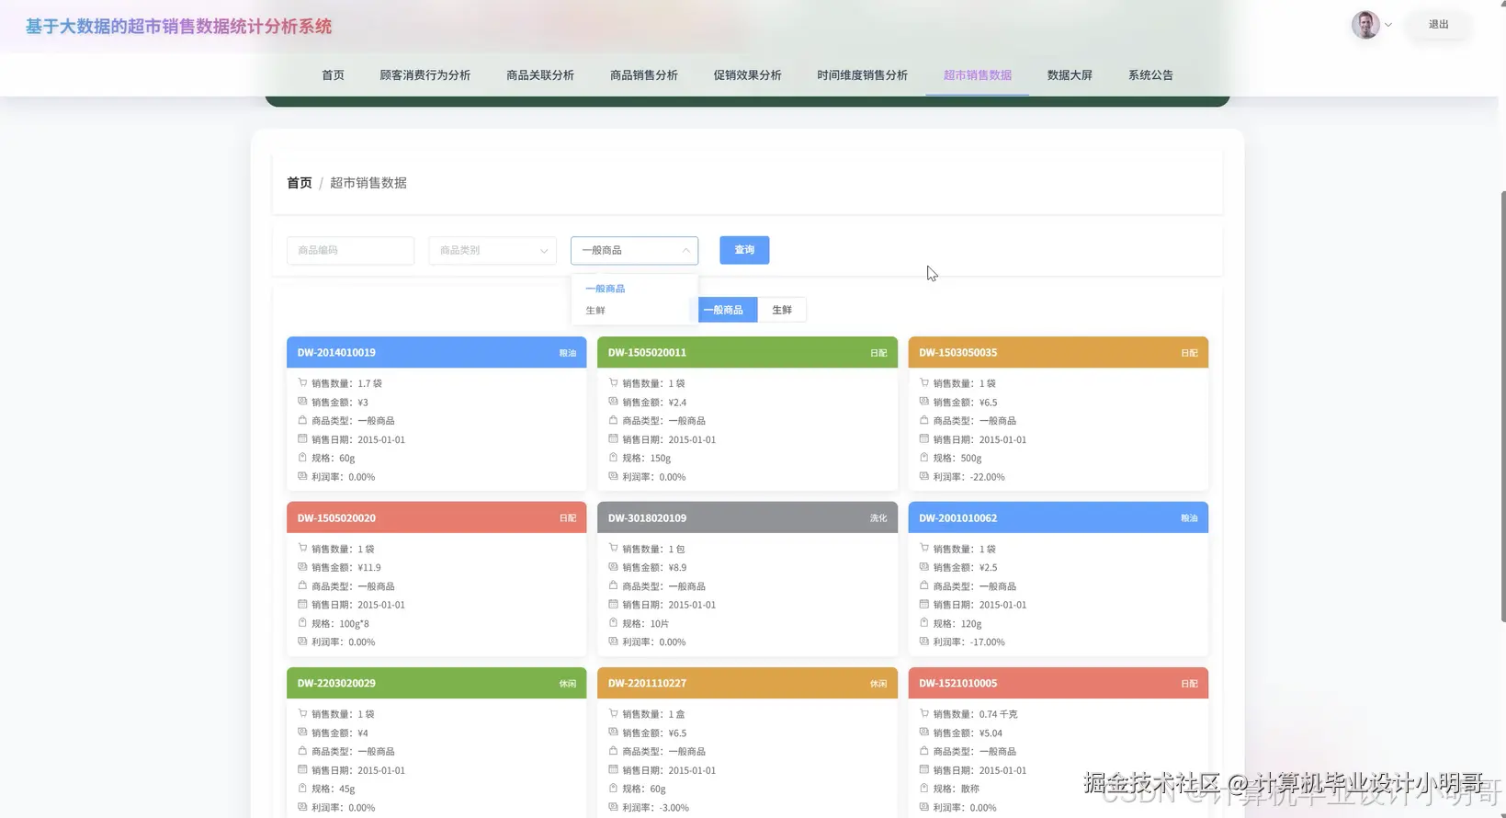This screenshot has height=818, width=1506.
Task: Open the 系统公告 tab
Action: tap(1150, 75)
